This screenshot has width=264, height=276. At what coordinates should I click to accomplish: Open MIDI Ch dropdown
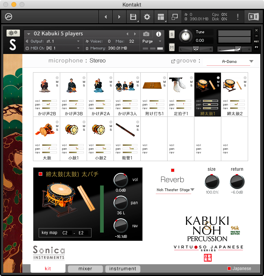[x=52, y=48]
